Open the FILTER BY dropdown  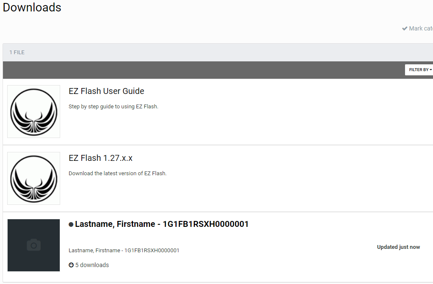(419, 70)
